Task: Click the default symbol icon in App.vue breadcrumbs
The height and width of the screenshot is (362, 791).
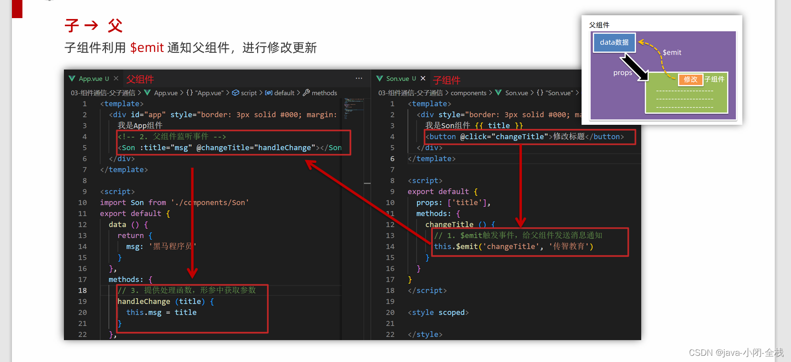Action: coord(269,93)
